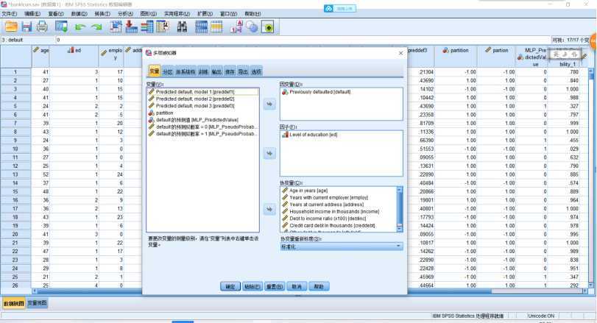The height and width of the screenshot is (323, 597).
Task: Click the Open data file folder icon
Action: tap(11, 26)
